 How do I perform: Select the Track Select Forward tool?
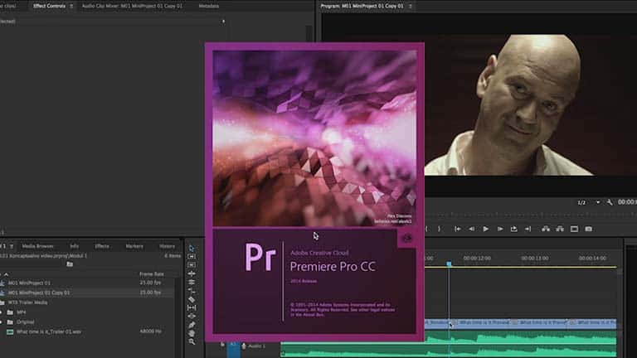[192, 257]
